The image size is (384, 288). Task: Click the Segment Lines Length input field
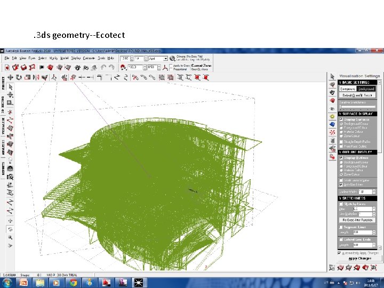pos(363,232)
